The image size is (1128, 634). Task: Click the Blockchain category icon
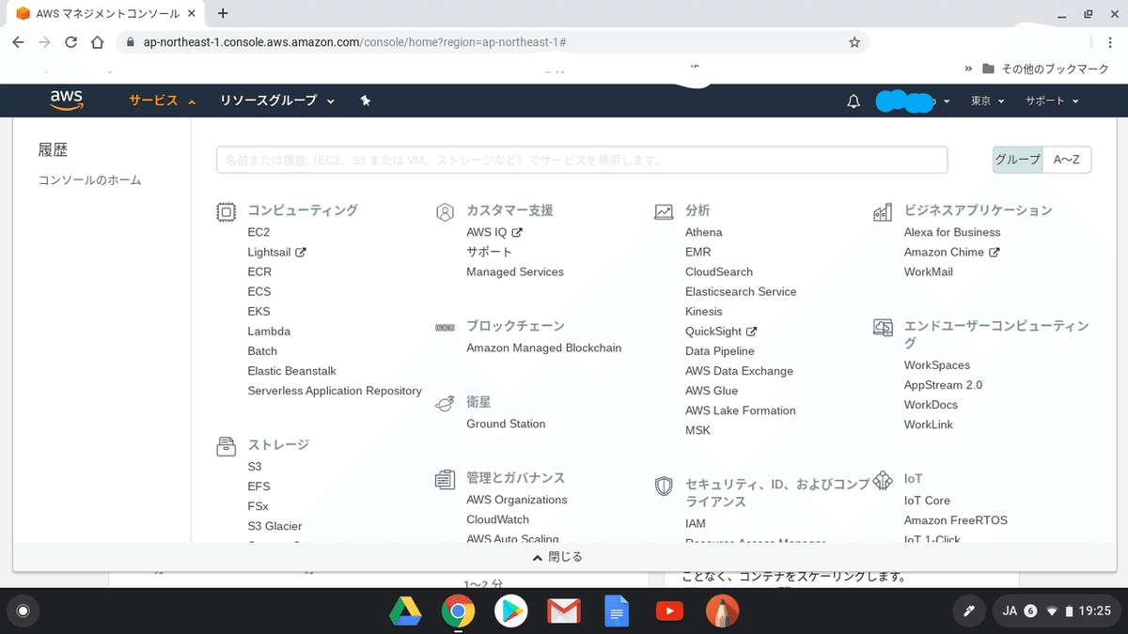[445, 327]
